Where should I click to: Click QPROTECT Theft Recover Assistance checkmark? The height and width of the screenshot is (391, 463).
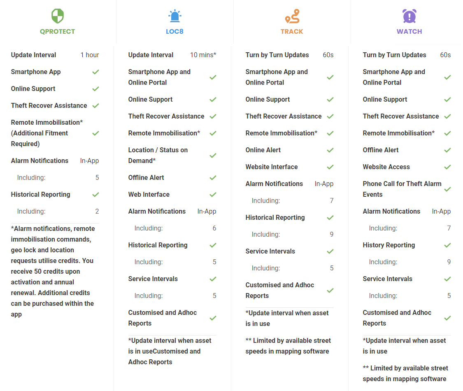pyautogui.click(x=95, y=106)
